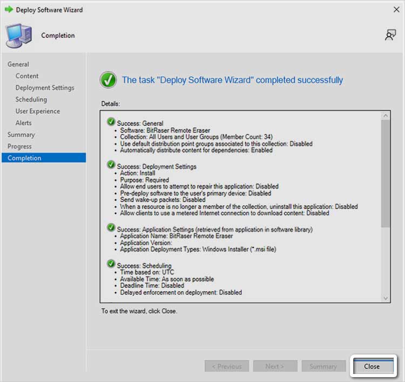
Task: Click the greyed-out Previous button
Action: click(x=227, y=366)
